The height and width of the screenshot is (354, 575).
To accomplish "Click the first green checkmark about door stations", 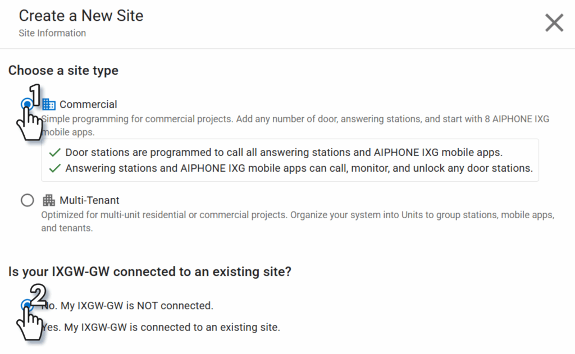I will [x=55, y=153].
